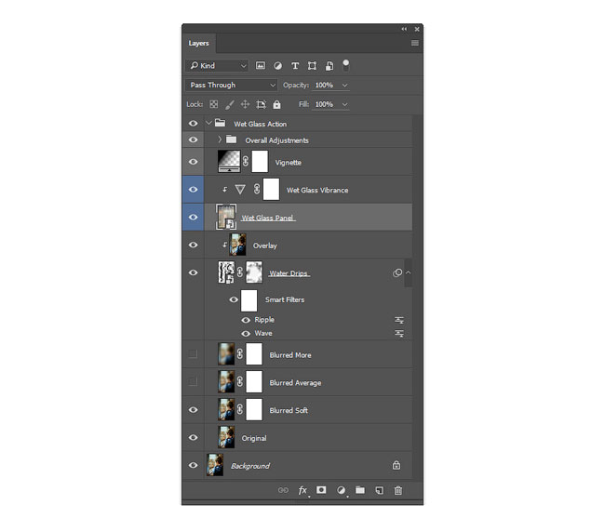Open the Pass Through blend mode dropdown

(x=231, y=85)
